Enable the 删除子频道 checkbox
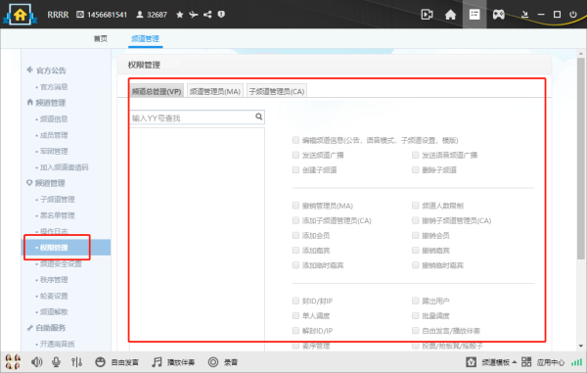Viewport: 587px width, 373px height. point(415,170)
